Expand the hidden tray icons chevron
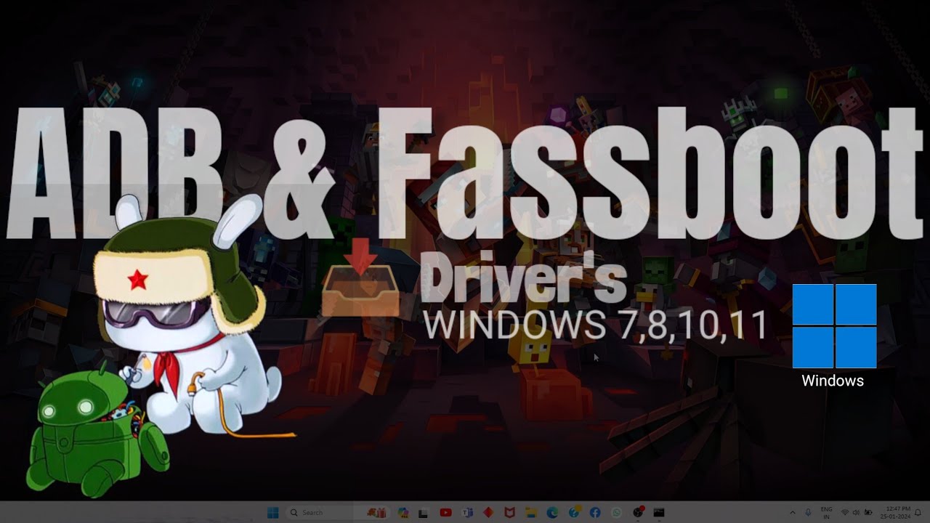Viewport: 930px width, 523px height. pyautogui.click(x=793, y=513)
